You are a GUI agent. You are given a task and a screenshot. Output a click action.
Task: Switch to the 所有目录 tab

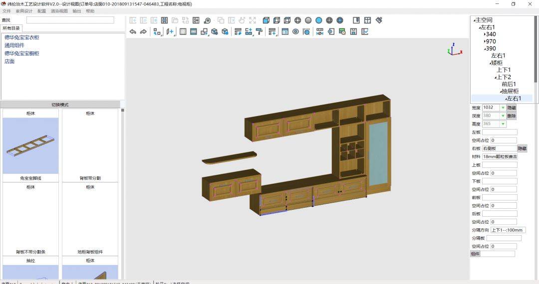click(11, 28)
